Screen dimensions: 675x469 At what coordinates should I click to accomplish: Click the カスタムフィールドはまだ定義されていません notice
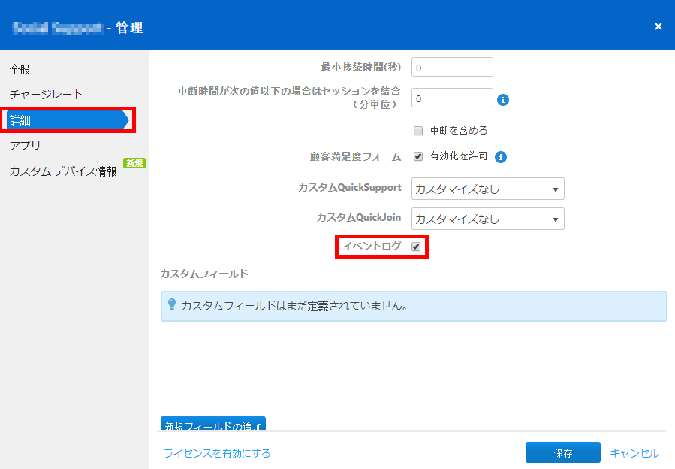[414, 306]
